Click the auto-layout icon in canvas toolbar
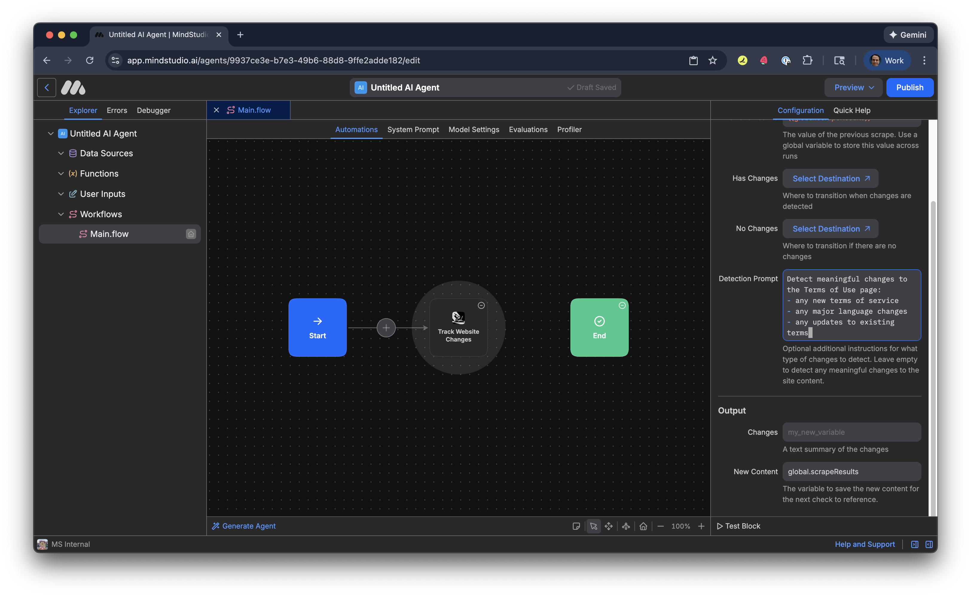 pos(626,526)
